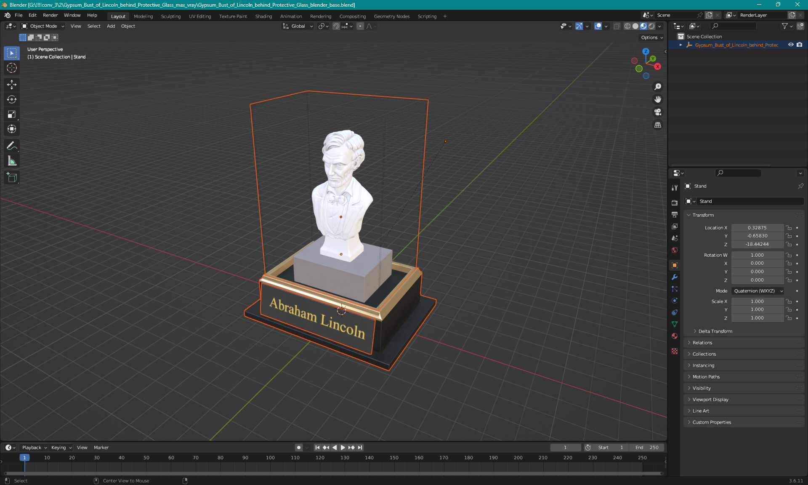Viewport: 808px width, 485px height.
Task: Click the Select Box tool
Action: (12, 53)
